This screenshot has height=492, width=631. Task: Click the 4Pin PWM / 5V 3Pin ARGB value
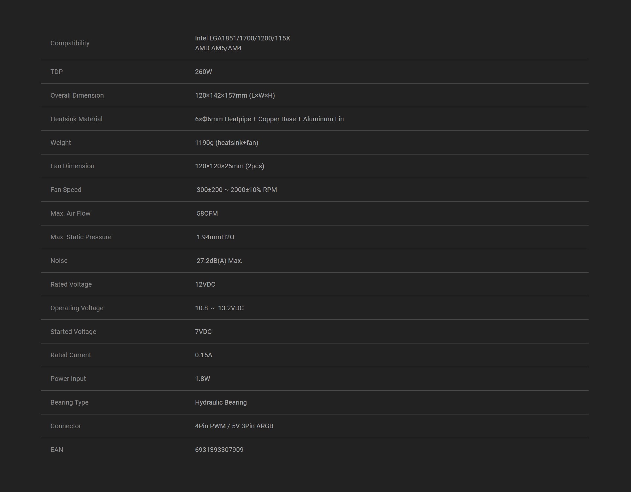(x=234, y=426)
